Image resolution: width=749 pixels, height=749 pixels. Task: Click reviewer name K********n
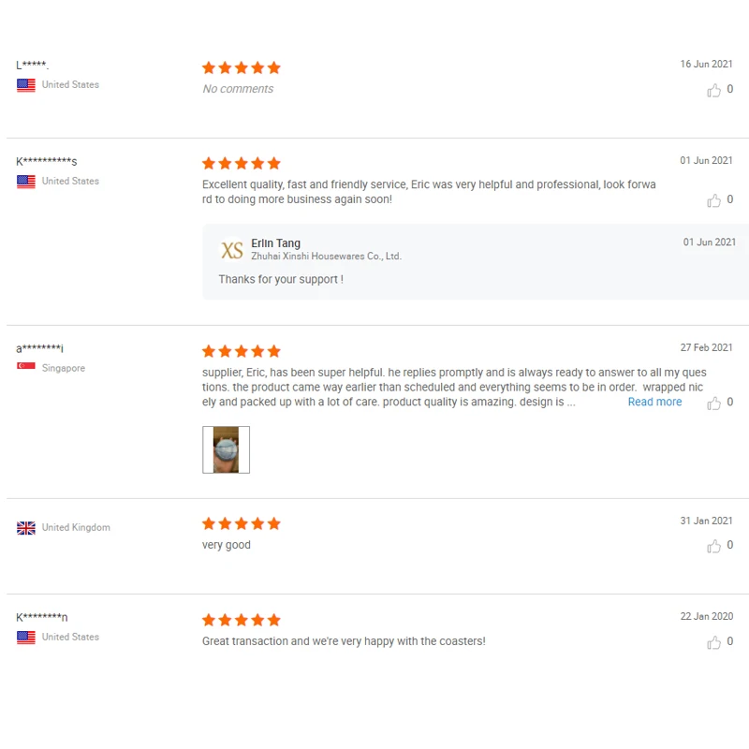pos(41,617)
